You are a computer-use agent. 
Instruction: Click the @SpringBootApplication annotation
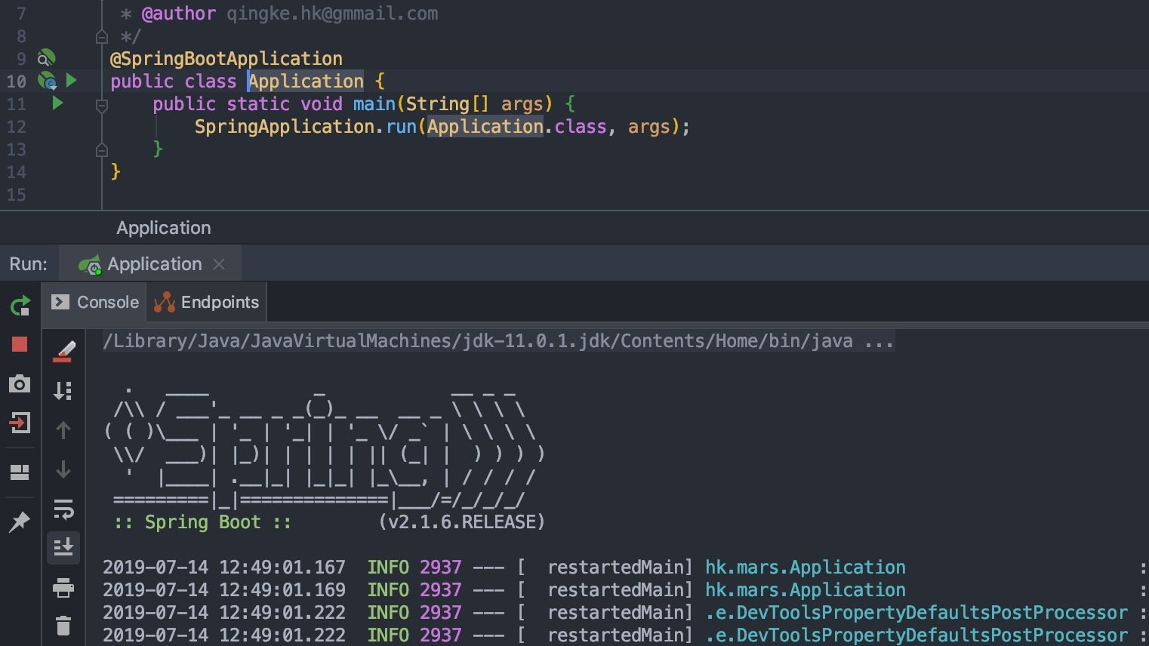coord(226,59)
